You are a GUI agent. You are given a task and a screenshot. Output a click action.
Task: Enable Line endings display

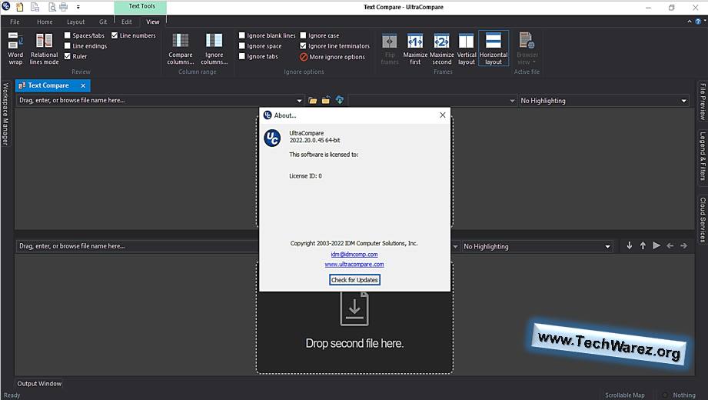point(68,45)
